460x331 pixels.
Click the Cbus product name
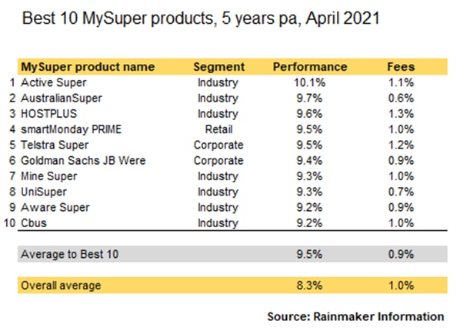tap(34, 223)
